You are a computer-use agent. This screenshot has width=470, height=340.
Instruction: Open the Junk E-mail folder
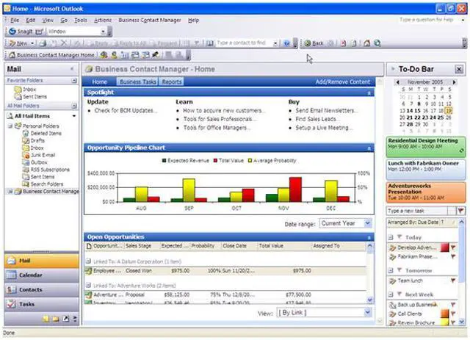39,155
